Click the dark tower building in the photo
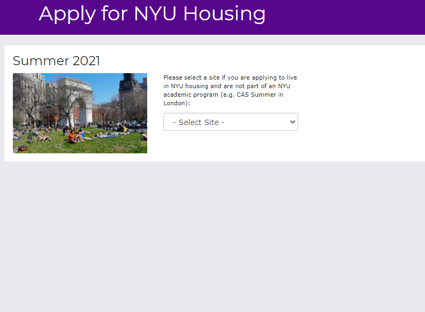Image resolution: width=425 pixels, height=312 pixels. click(x=130, y=84)
